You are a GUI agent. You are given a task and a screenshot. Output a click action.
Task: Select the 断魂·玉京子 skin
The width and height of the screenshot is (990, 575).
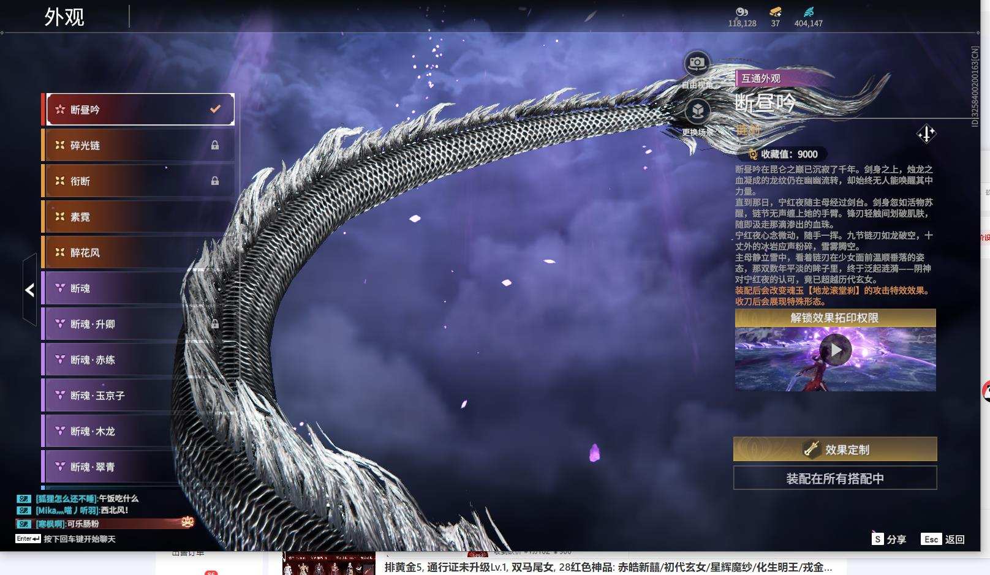click(138, 395)
